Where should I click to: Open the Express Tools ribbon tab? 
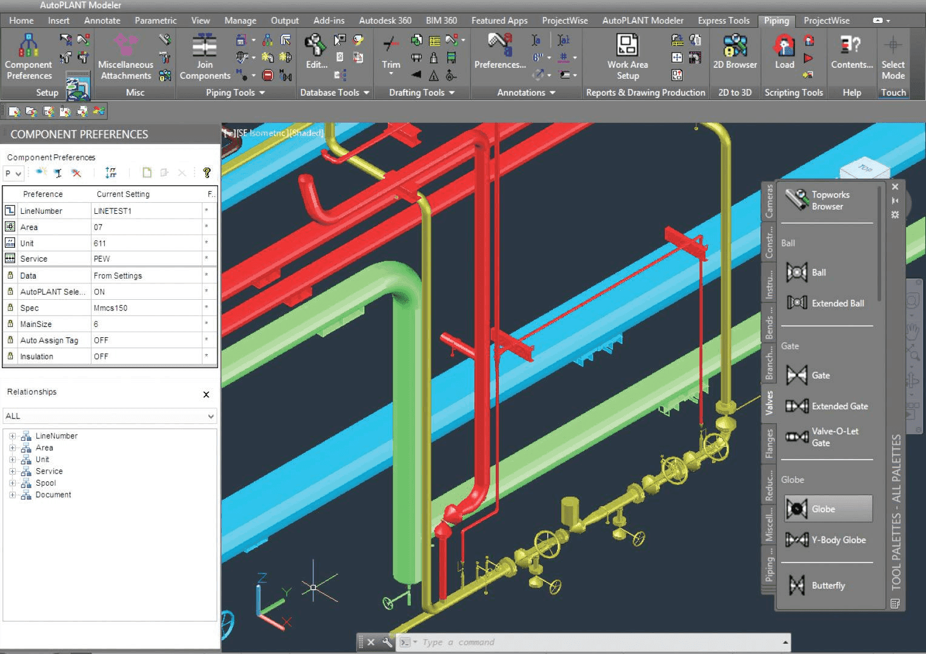[723, 21]
